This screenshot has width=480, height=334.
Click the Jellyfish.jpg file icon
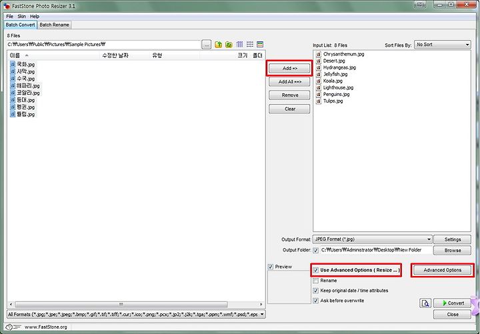319,75
